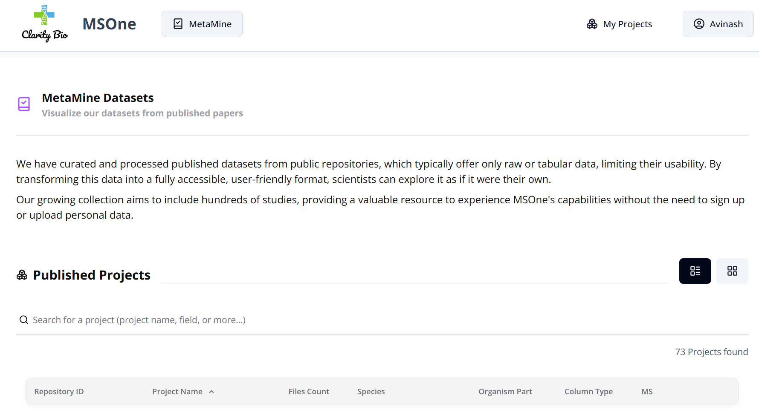Click the search magnifier icon
The width and height of the screenshot is (759, 410).
click(x=24, y=320)
